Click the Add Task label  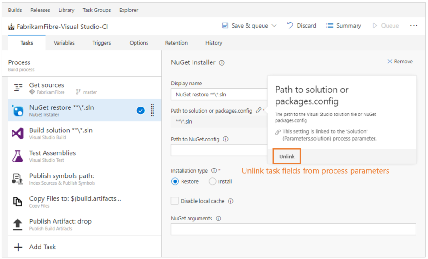coord(42,247)
